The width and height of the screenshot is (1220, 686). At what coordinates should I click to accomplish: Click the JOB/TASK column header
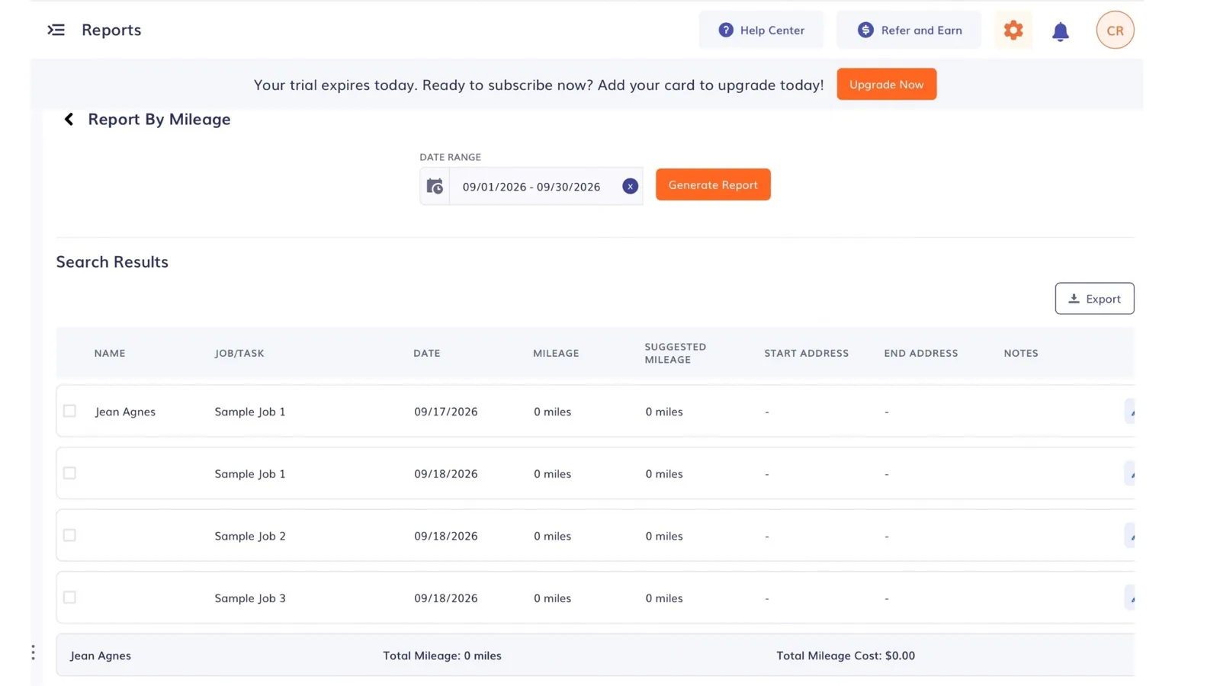tap(239, 353)
